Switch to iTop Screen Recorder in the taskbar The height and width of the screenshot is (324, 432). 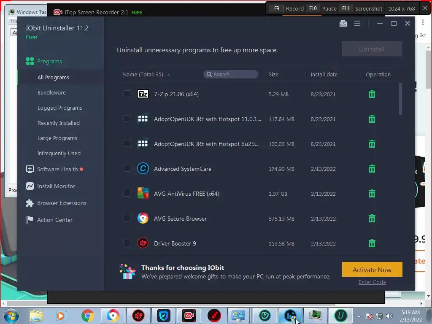coord(189,316)
